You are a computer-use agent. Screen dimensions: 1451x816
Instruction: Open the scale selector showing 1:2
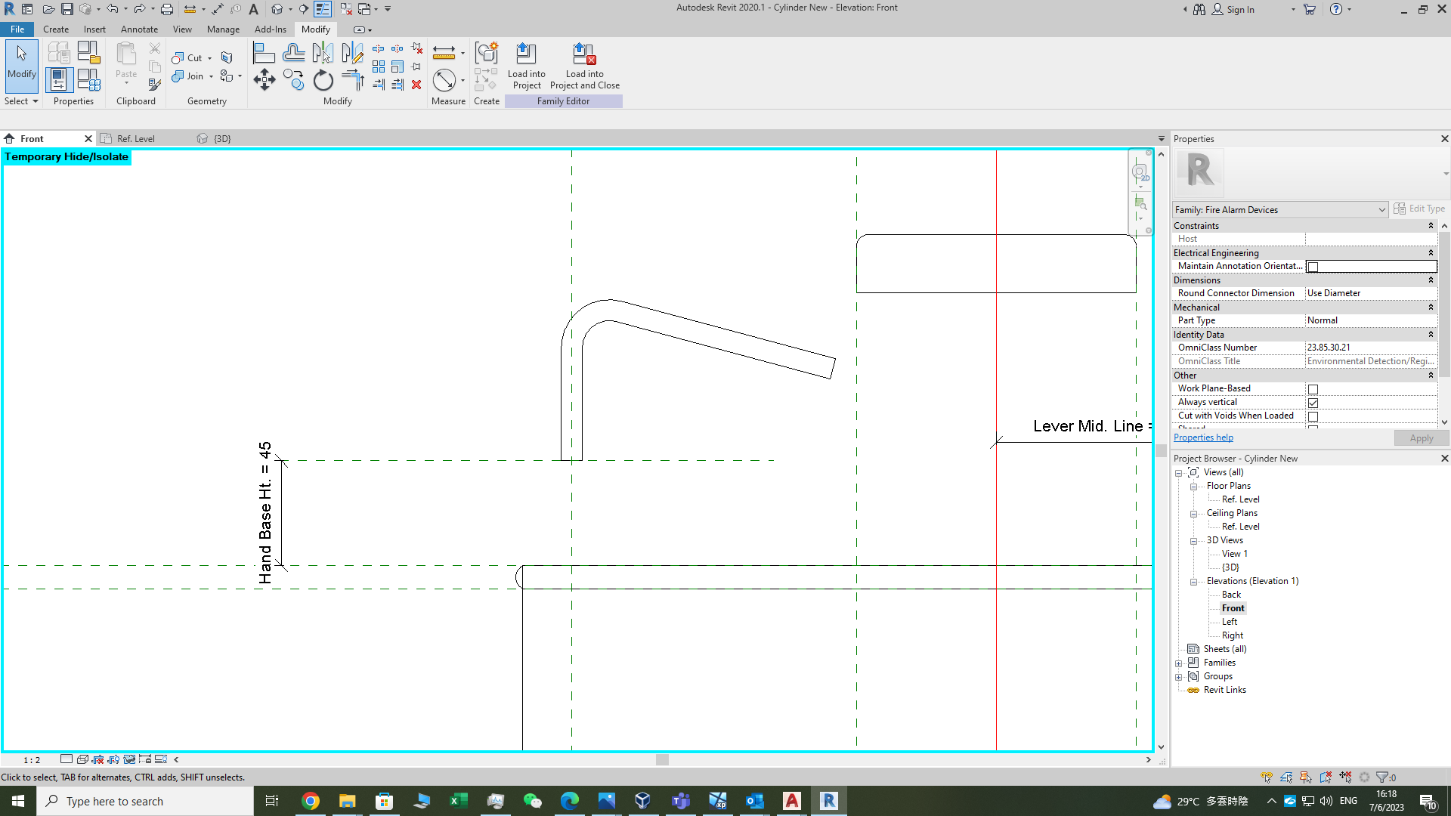tap(31, 759)
